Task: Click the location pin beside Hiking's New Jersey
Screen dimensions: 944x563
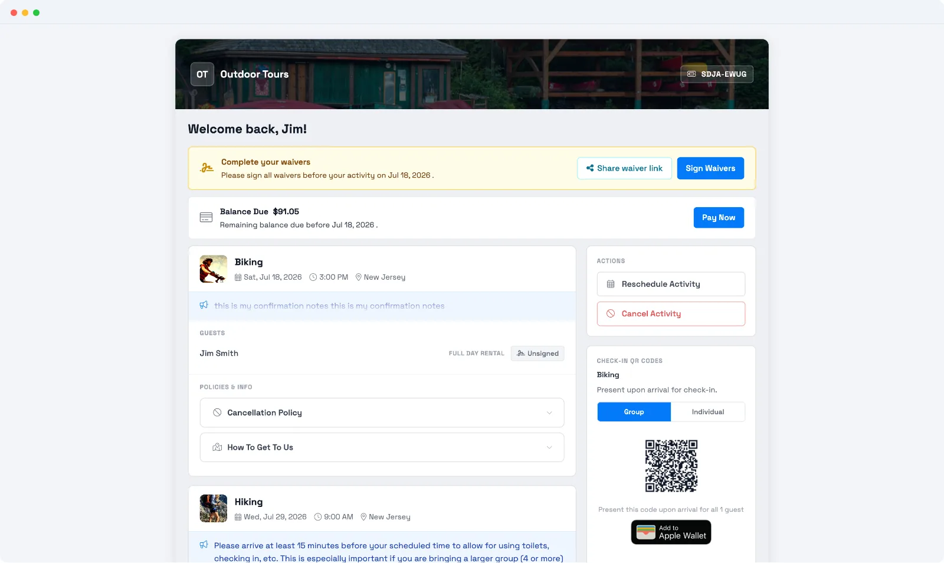Action: (x=363, y=517)
